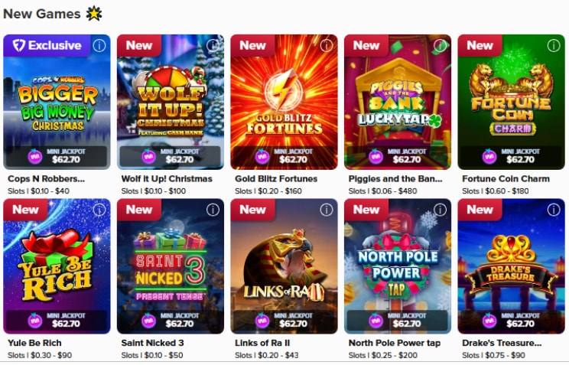View info for Fortune Coin Charm

tap(554, 45)
